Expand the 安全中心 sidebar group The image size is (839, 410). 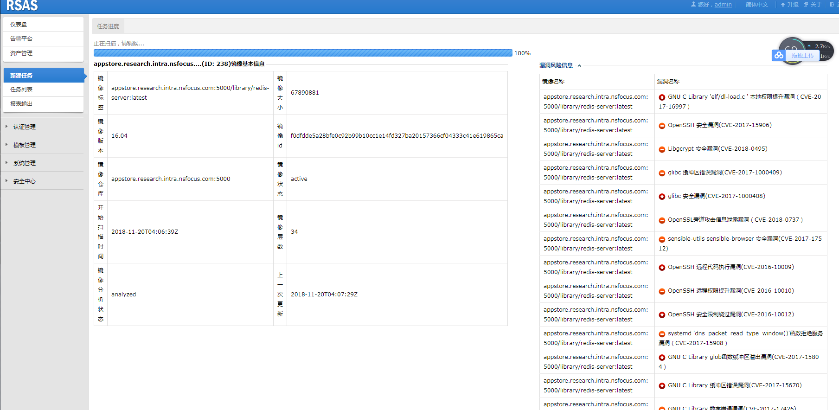pos(25,181)
